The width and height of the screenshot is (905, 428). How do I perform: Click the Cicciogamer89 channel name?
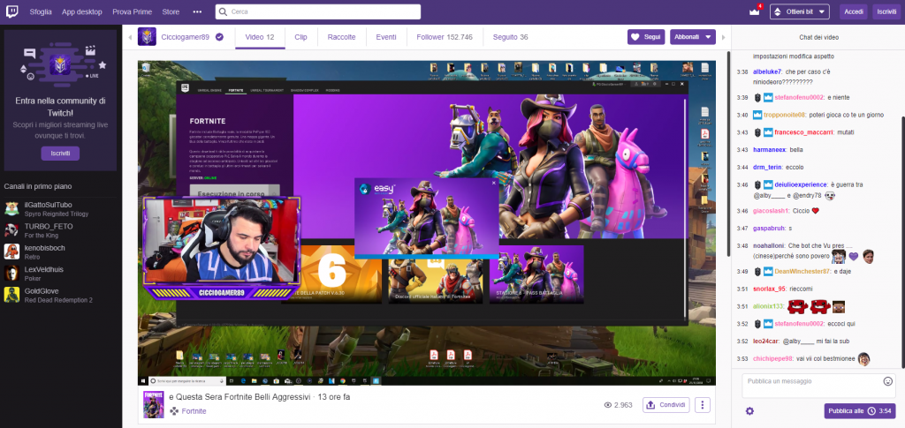pos(185,37)
